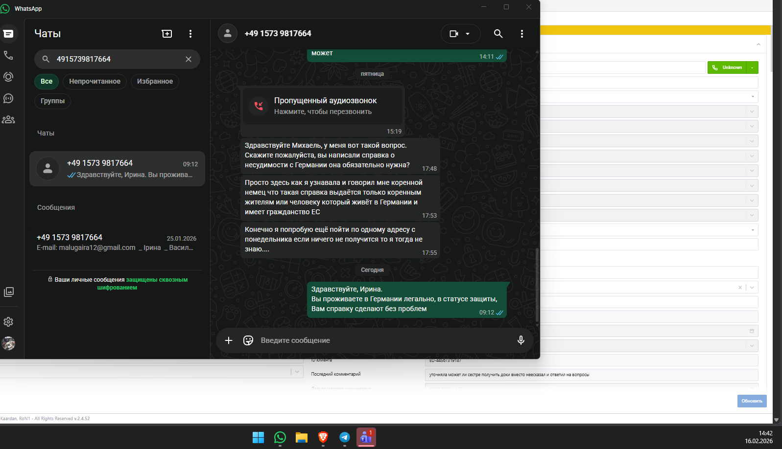This screenshot has width=782, height=449.
Task: Open contact avatar in the chat header
Action: (228, 33)
